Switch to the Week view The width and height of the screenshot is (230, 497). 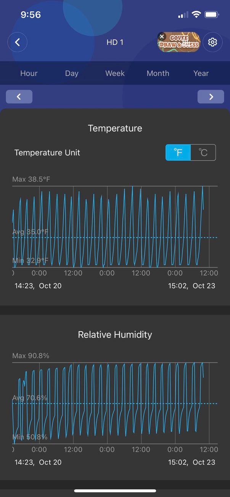[115, 73]
